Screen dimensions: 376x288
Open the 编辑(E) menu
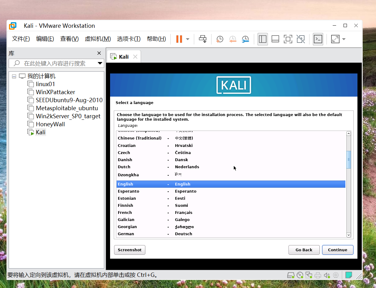(45, 39)
